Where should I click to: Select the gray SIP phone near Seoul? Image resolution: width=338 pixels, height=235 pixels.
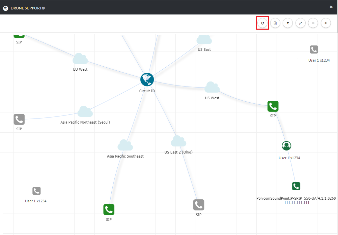coord(19,119)
